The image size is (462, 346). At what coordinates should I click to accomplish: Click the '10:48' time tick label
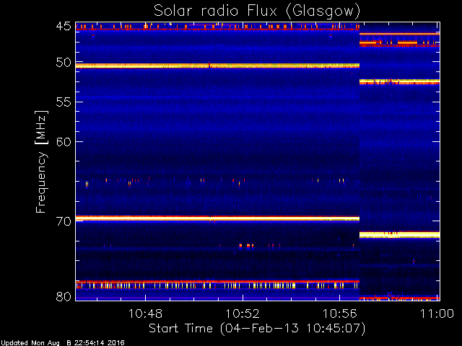(145, 314)
